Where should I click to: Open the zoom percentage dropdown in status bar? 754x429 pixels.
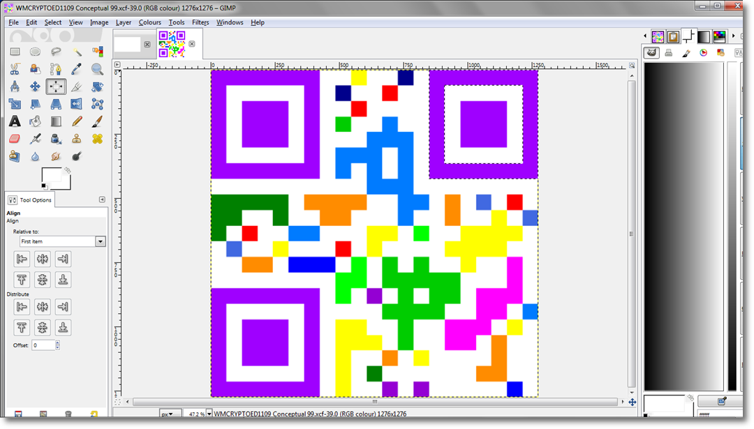click(209, 414)
